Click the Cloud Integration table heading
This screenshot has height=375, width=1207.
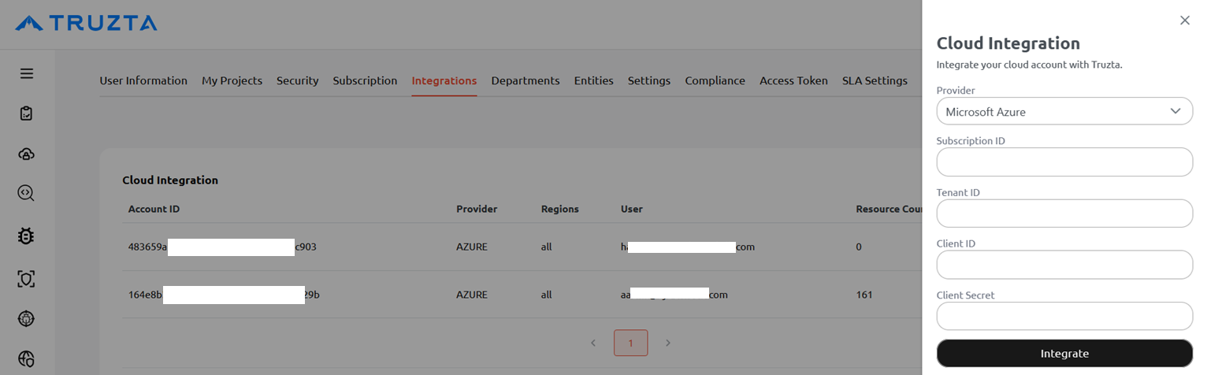pyautogui.click(x=170, y=180)
